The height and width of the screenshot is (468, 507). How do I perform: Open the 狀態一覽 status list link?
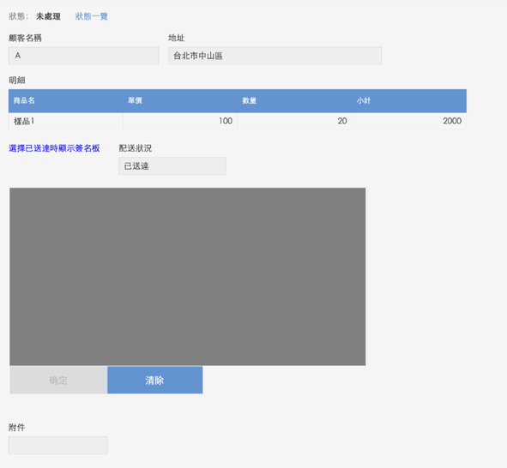pos(92,16)
